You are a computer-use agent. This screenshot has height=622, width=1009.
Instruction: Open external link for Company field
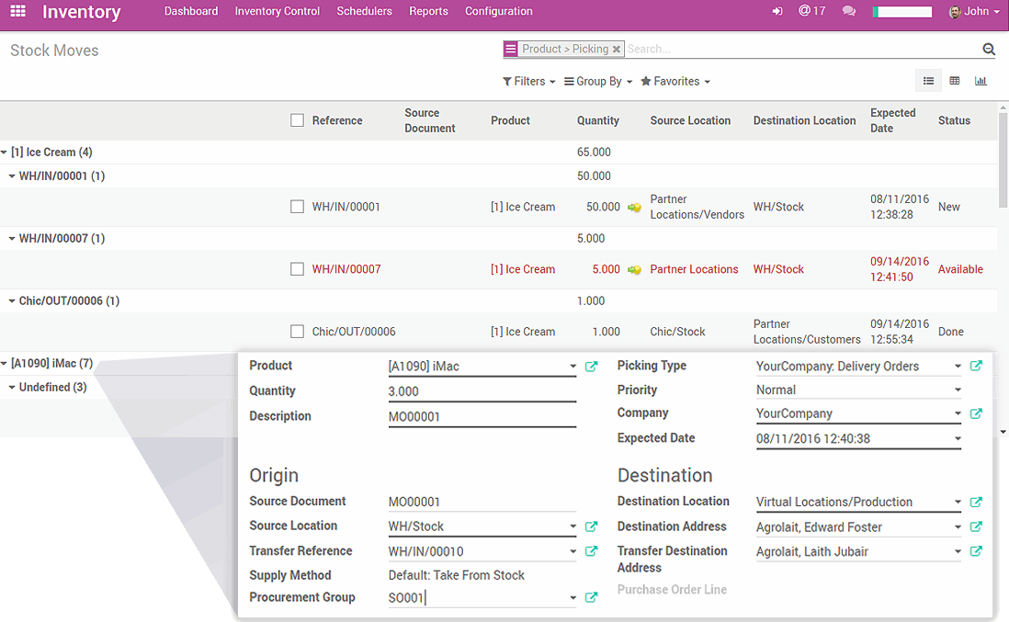[x=976, y=413]
